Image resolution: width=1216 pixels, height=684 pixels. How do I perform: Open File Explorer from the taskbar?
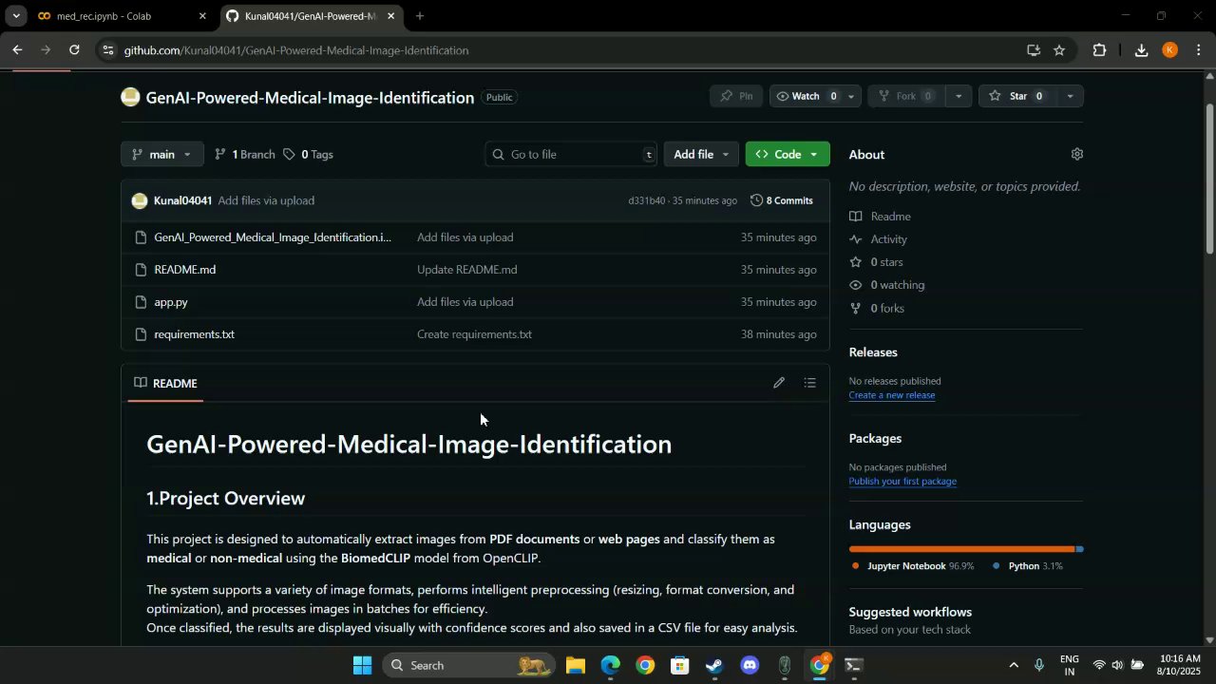pyautogui.click(x=576, y=665)
